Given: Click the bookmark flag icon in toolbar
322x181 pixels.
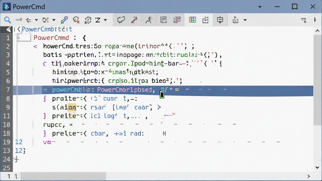Looking at the screenshot, I should pos(121,20).
